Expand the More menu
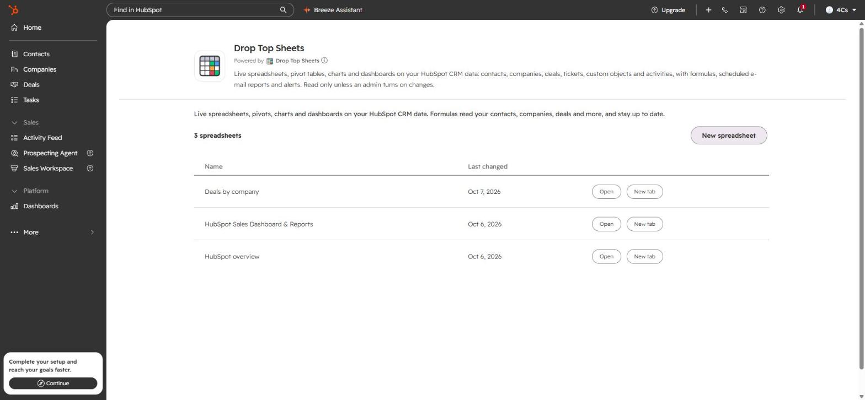Screen dimensions: 865x400 pyautogui.click(x=53, y=233)
